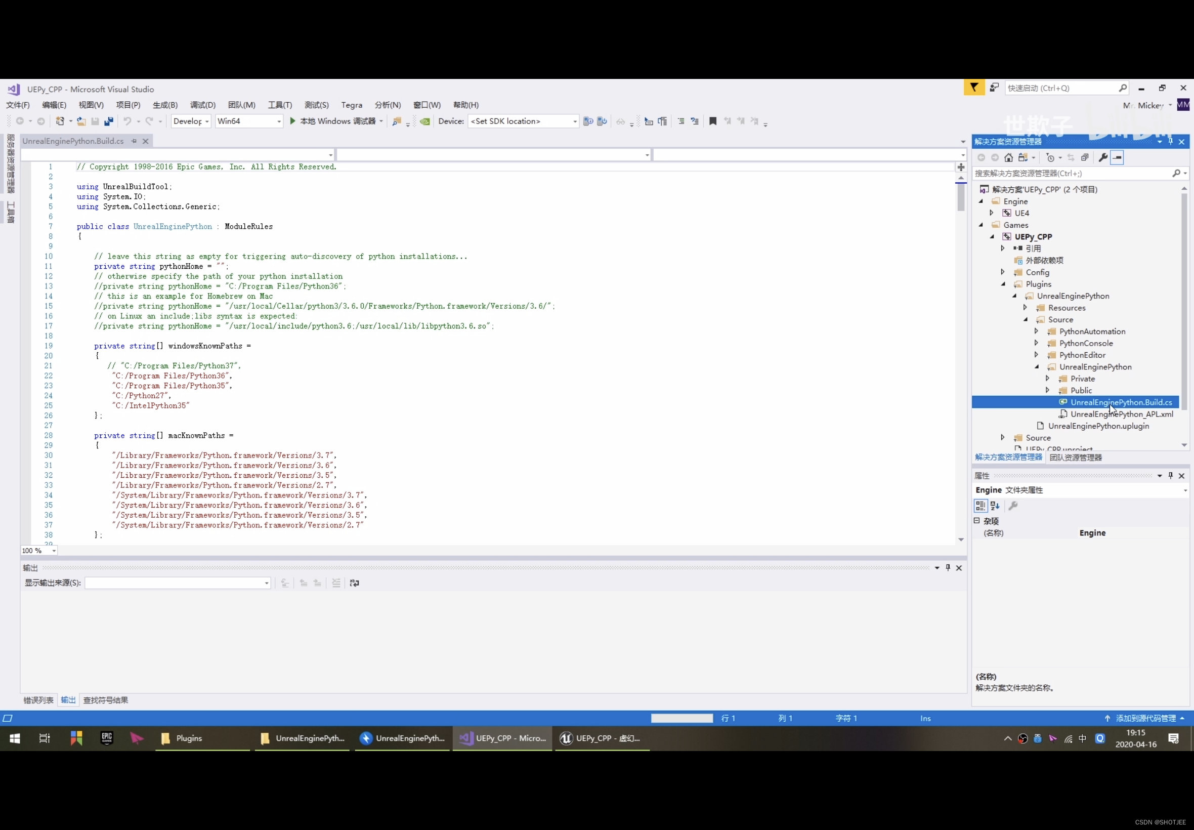Click the editor split-window handle

click(961, 168)
